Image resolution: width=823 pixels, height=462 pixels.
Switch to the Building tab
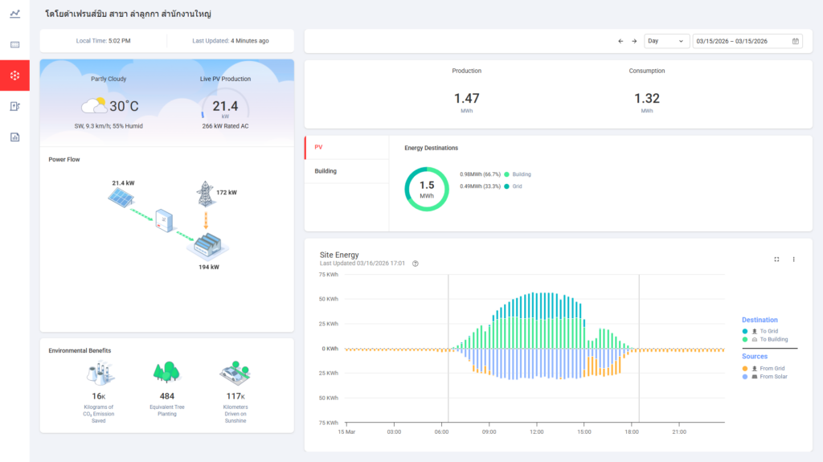pos(326,171)
